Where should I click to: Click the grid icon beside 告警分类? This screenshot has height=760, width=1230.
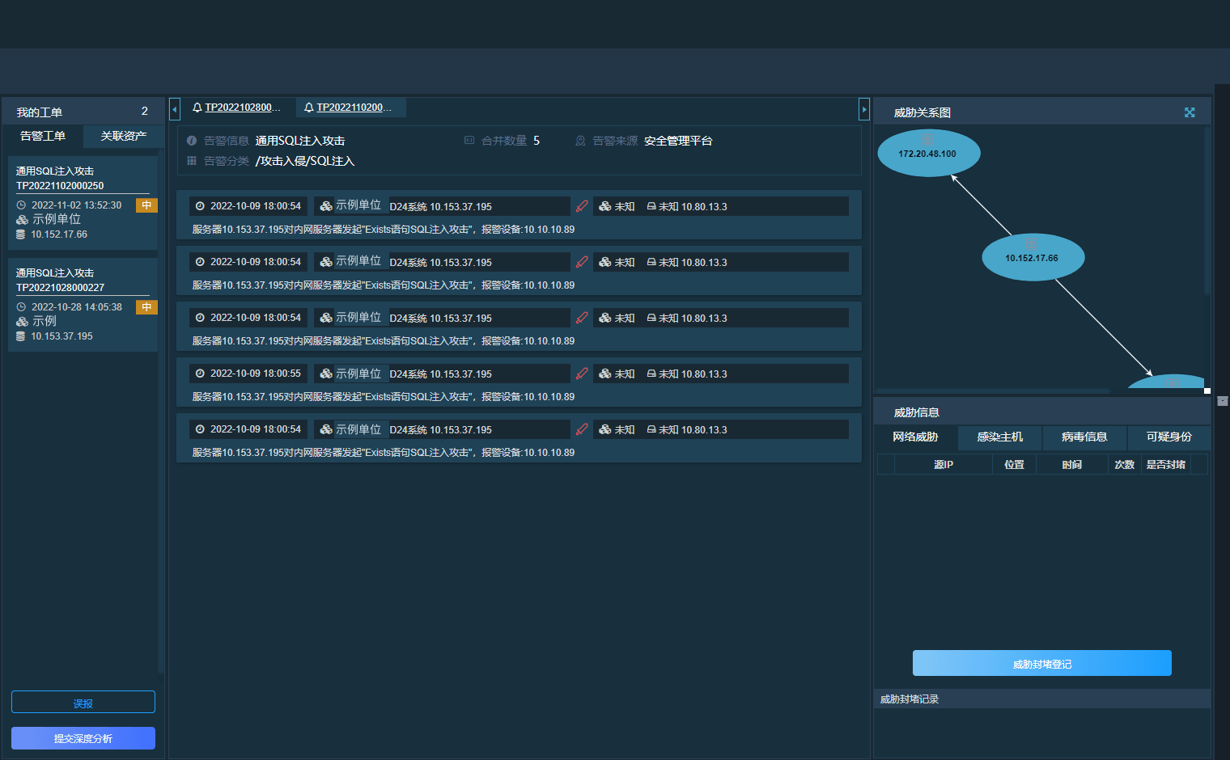point(192,161)
